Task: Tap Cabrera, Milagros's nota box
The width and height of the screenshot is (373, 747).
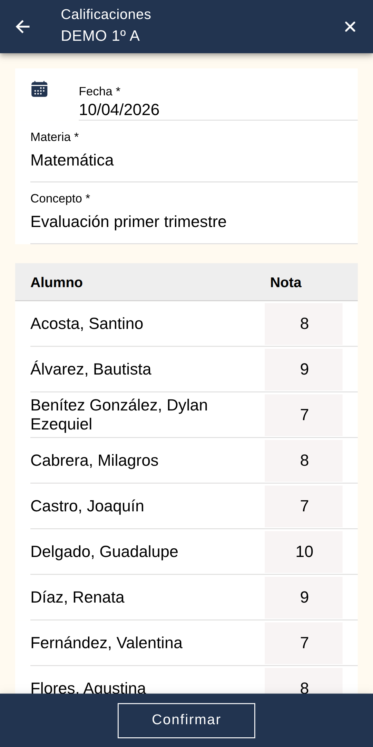Action: pos(303,460)
